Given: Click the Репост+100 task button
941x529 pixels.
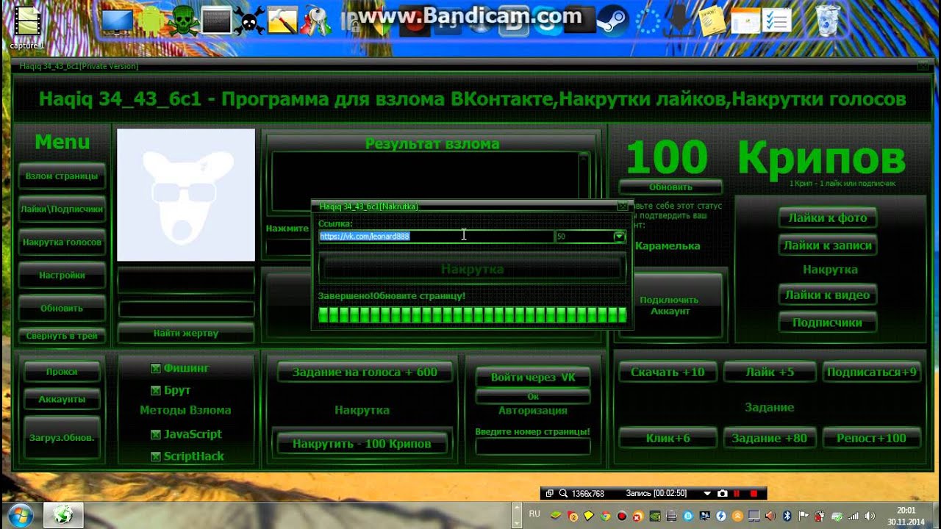Looking at the screenshot, I should tap(871, 438).
